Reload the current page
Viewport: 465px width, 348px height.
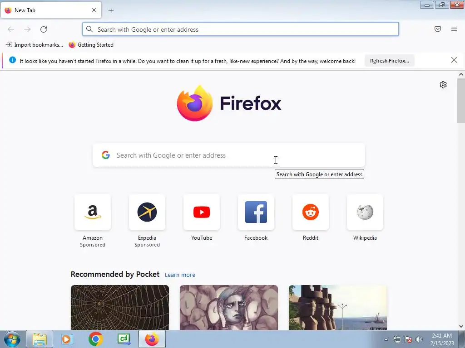click(44, 29)
